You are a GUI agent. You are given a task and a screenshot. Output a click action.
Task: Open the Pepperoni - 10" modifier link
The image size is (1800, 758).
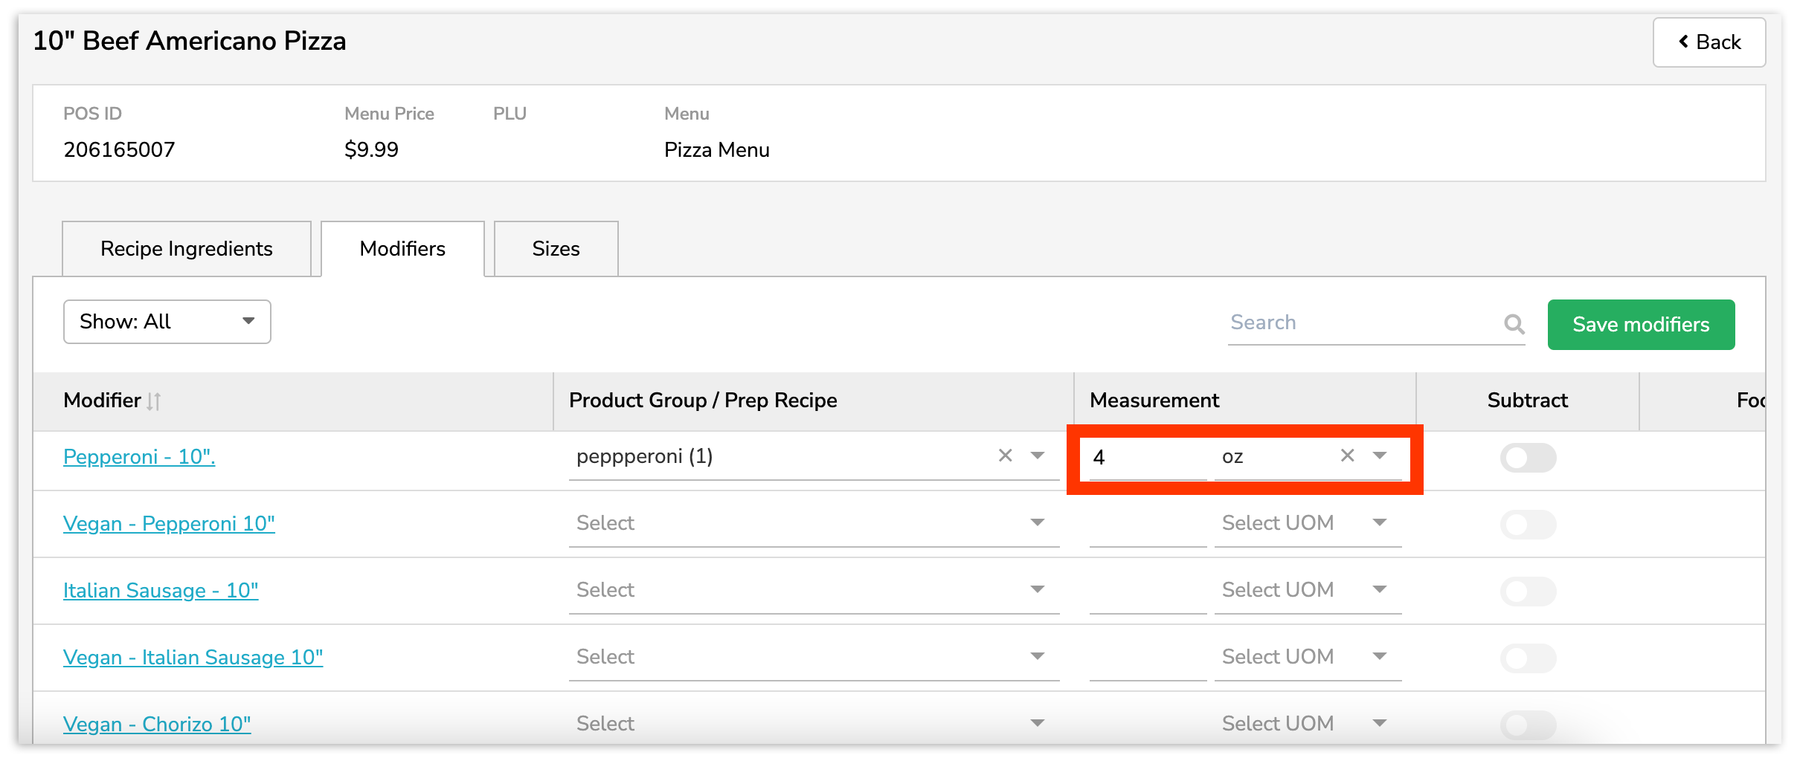139,456
